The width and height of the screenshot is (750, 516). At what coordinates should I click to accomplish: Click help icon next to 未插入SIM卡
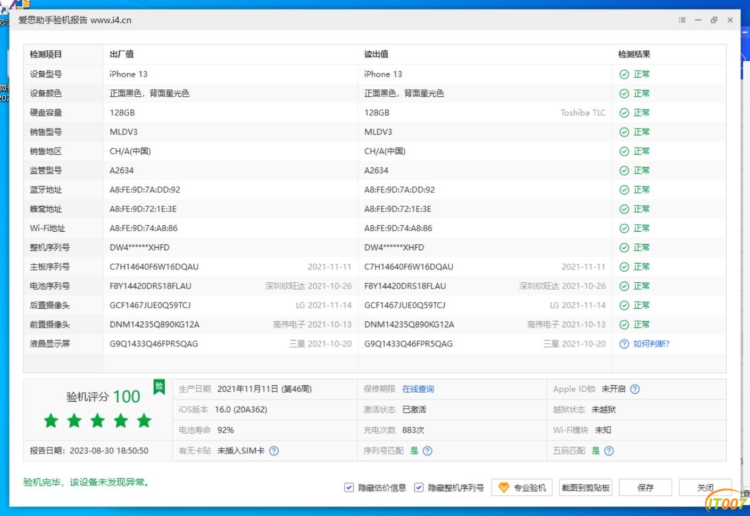pos(274,451)
